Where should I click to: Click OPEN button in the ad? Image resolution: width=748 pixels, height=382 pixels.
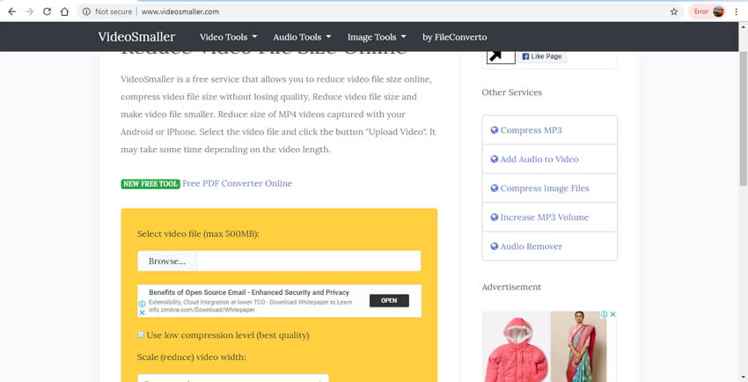389,300
